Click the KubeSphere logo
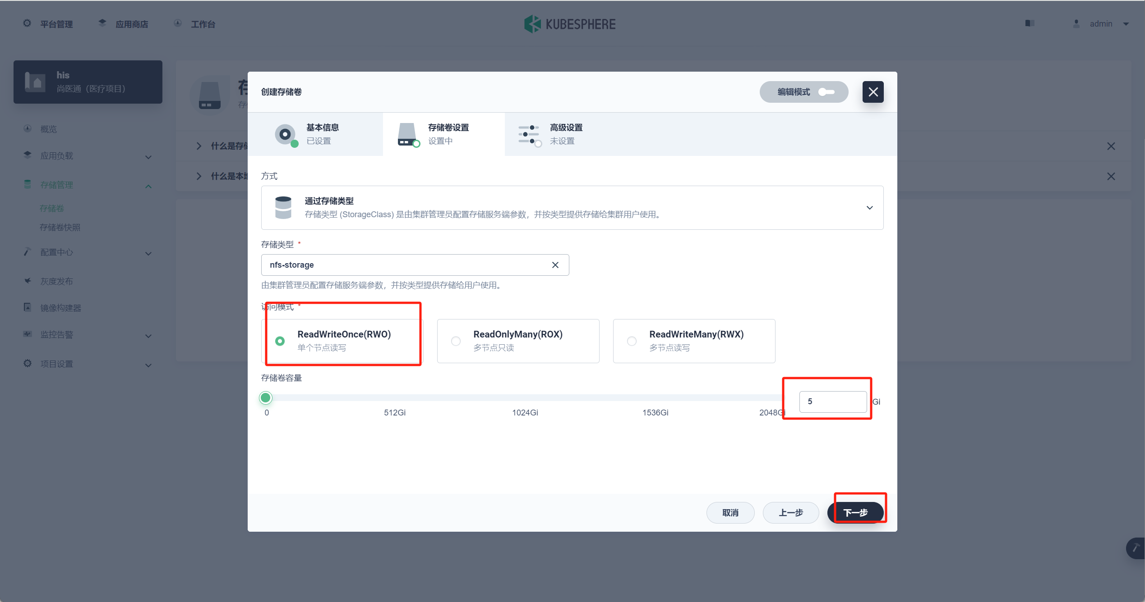The height and width of the screenshot is (602, 1145). pos(570,24)
